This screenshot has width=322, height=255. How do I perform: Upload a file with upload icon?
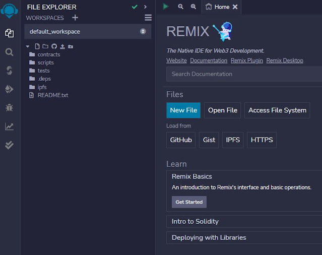[62, 46]
